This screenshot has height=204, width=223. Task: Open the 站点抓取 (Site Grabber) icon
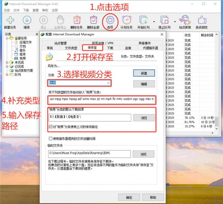pyautogui.click(x=185, y=20)
